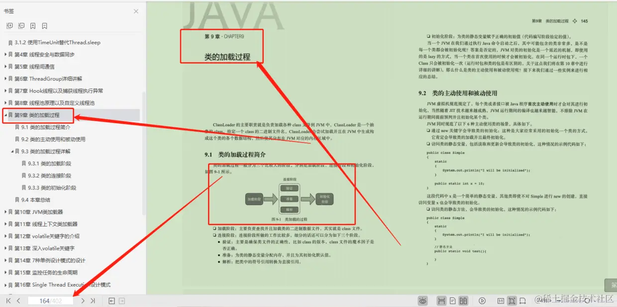Image resolution: width=617 pixels, height=307 pixels.
Task: Open bookmark 9.4 本章总结
Action: point(36,200)
